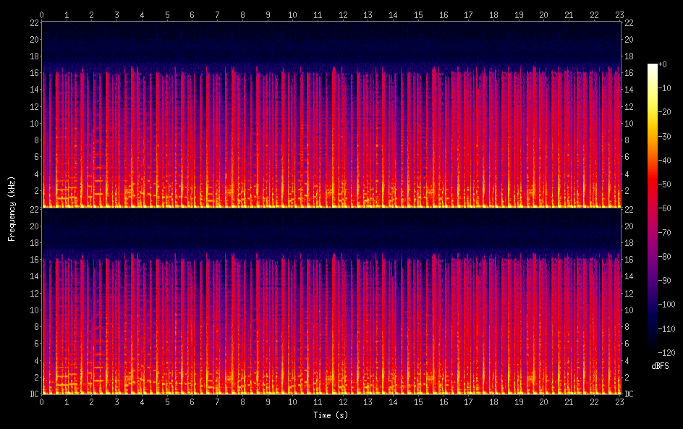Image resolution: width=683 pixels, height=429 pixels.
Task: Click the 0-second label on the top time axis
Action: pyautogui.click(x=42, y=14)
